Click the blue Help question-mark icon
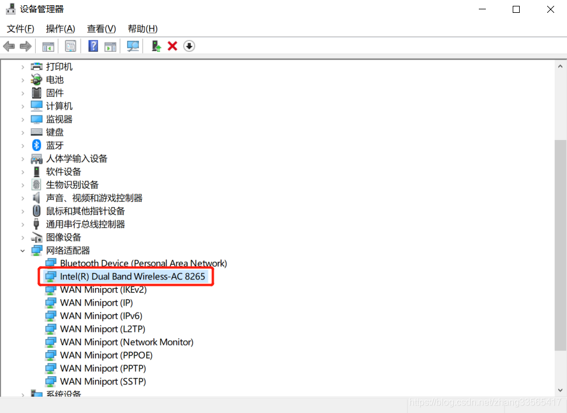 point(93,46)
